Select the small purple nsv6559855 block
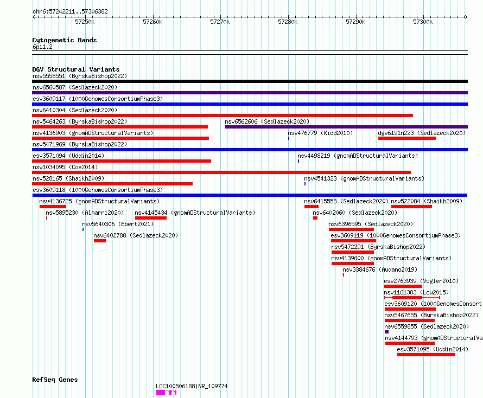Viewport: 483px width, 398px height. [x=386, y=332]
